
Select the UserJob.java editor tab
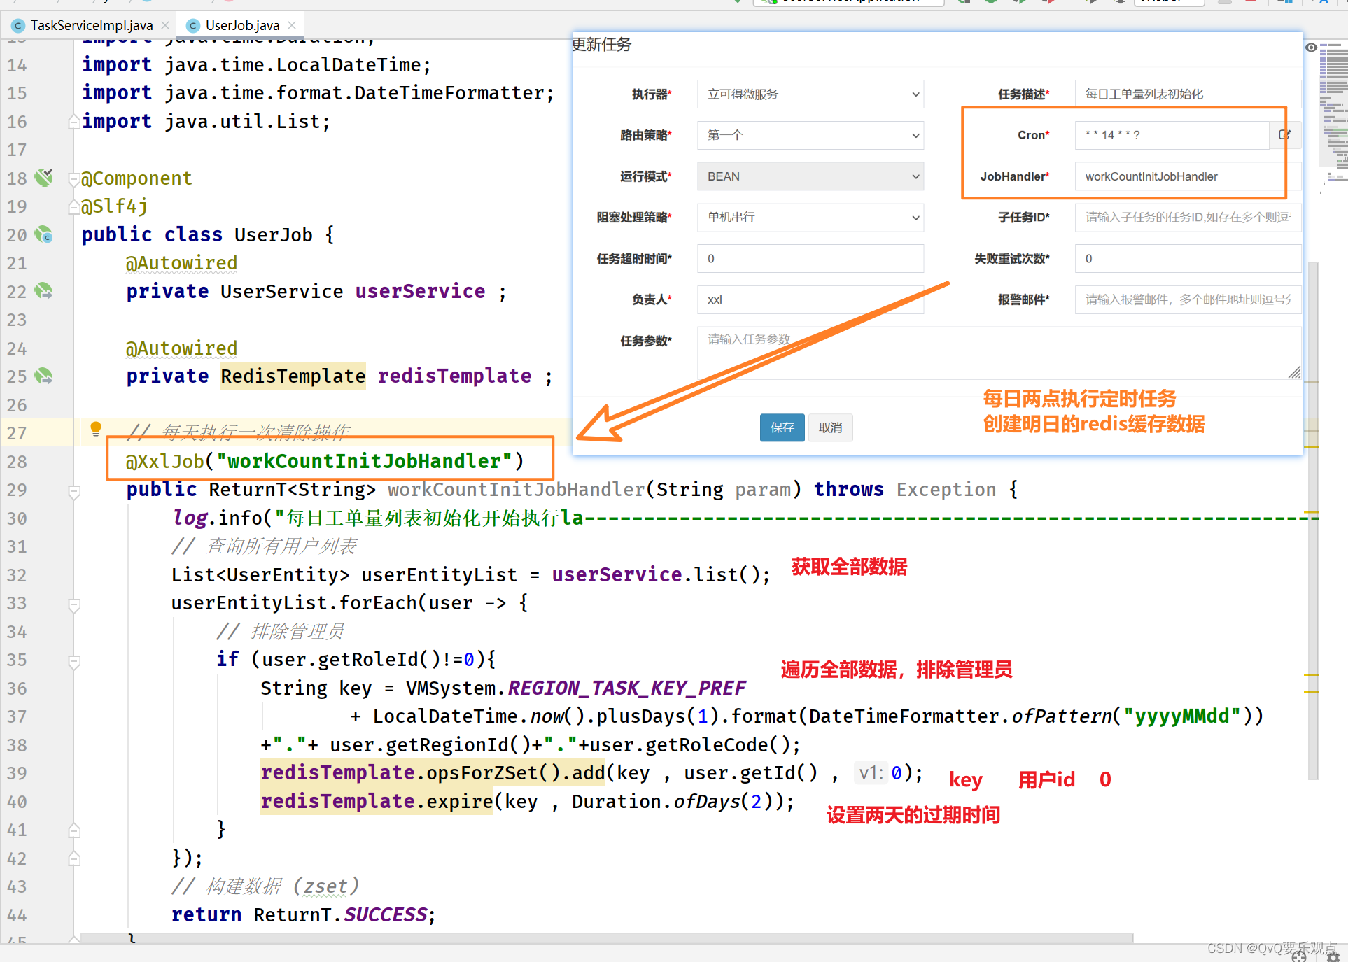coord(242,26)
